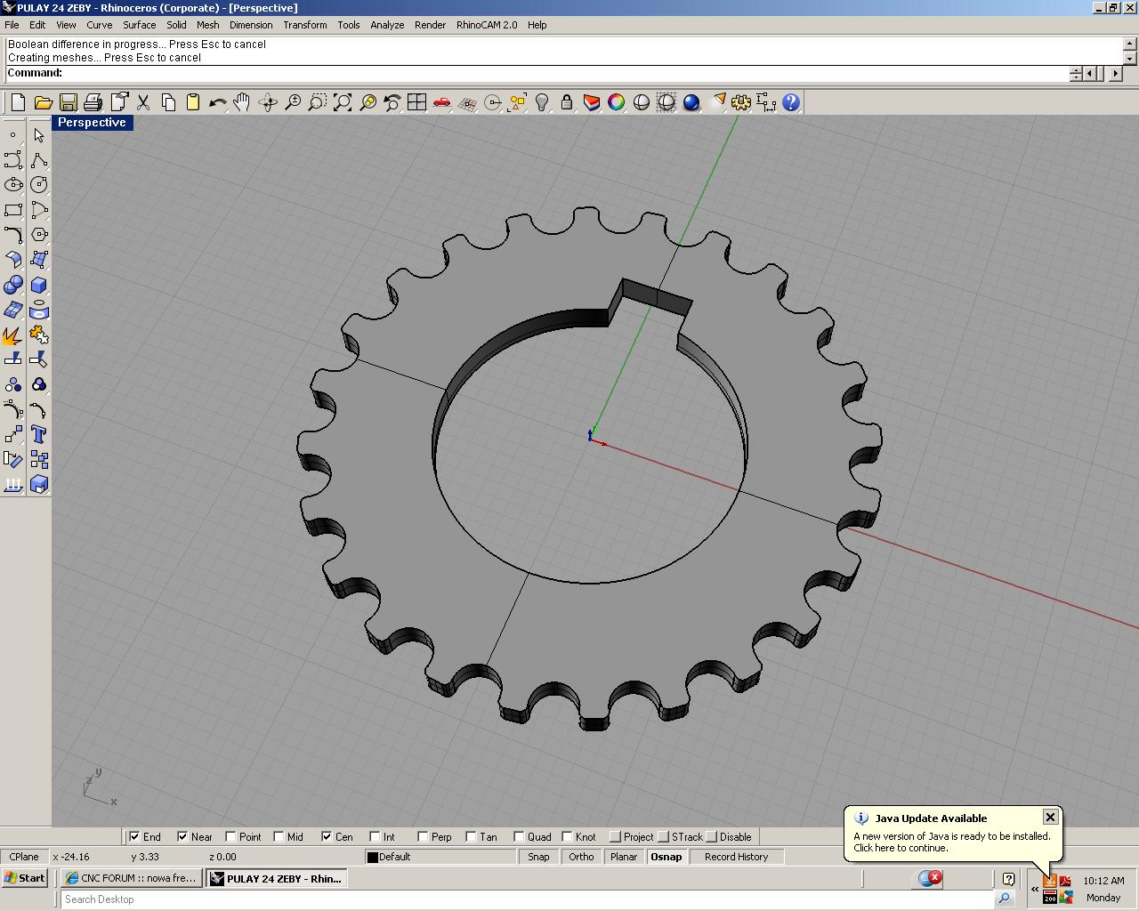Click the Explode icon in left toolbar
The width and height of the screenshot is (1139, 911).
click(13, 335)
